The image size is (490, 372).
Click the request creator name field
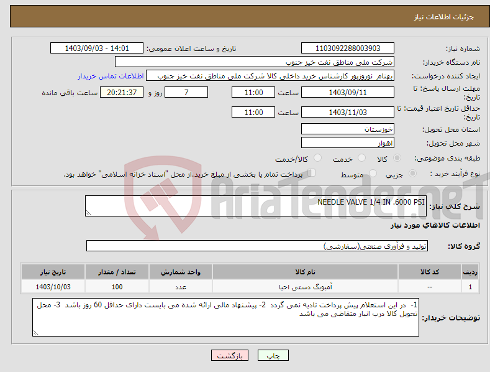point(270,76)
